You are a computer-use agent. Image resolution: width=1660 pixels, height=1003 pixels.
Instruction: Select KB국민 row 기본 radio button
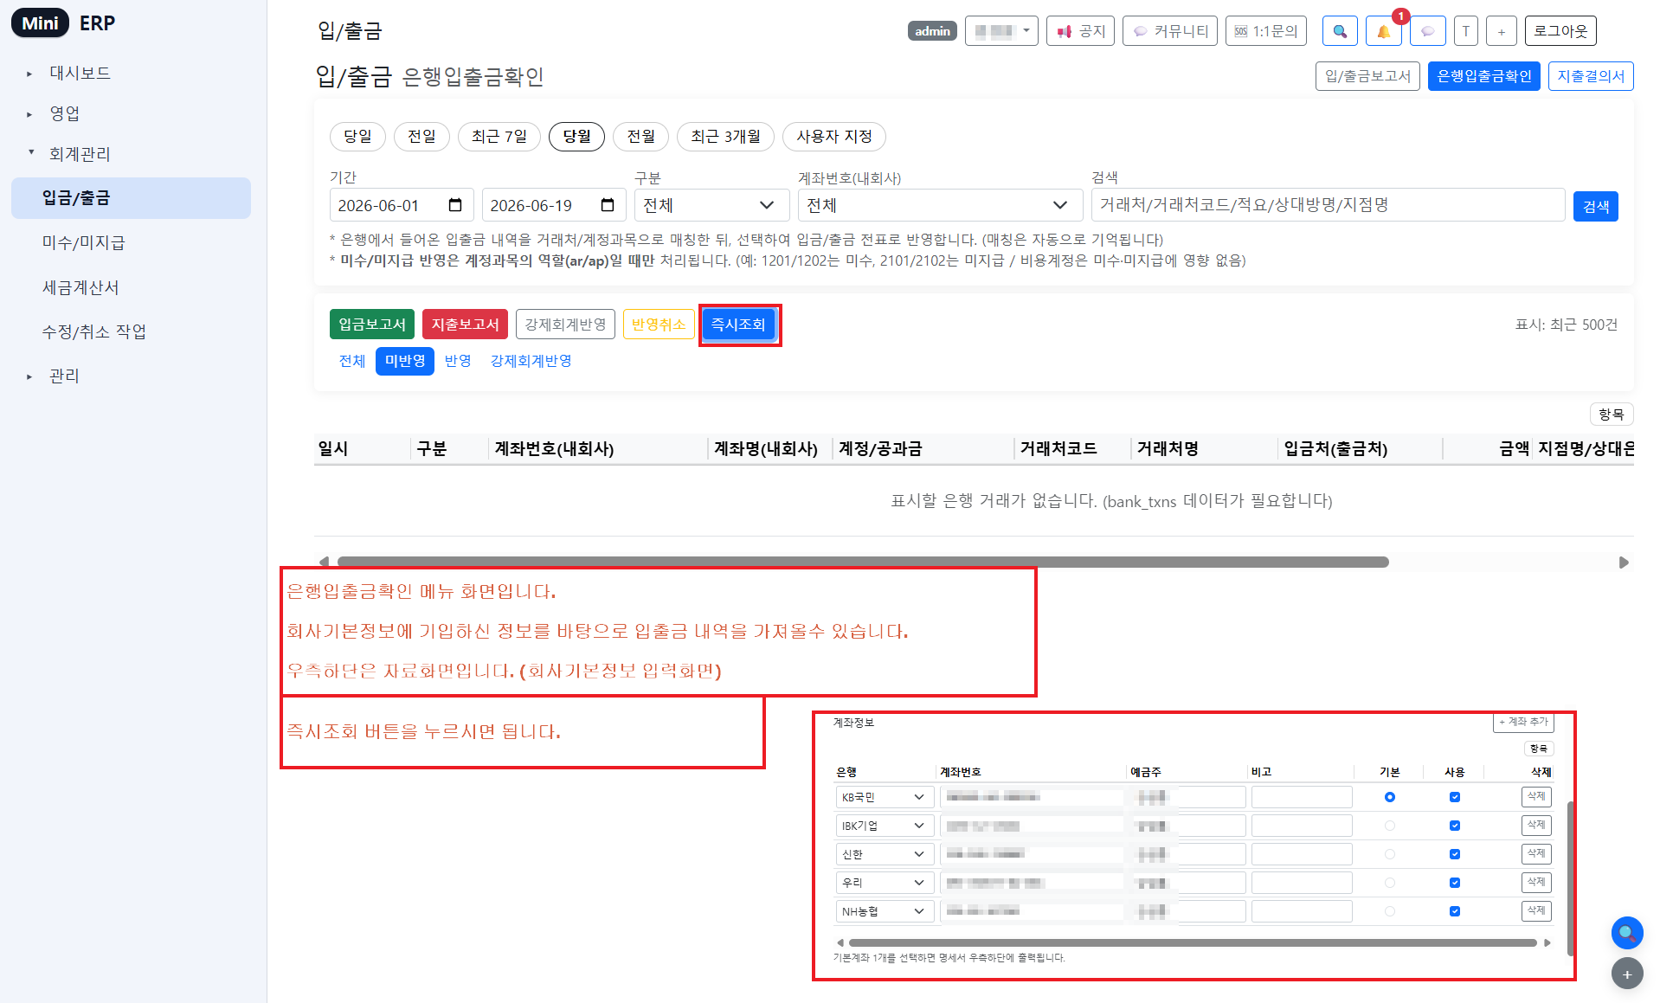(x=1390, y=797)
